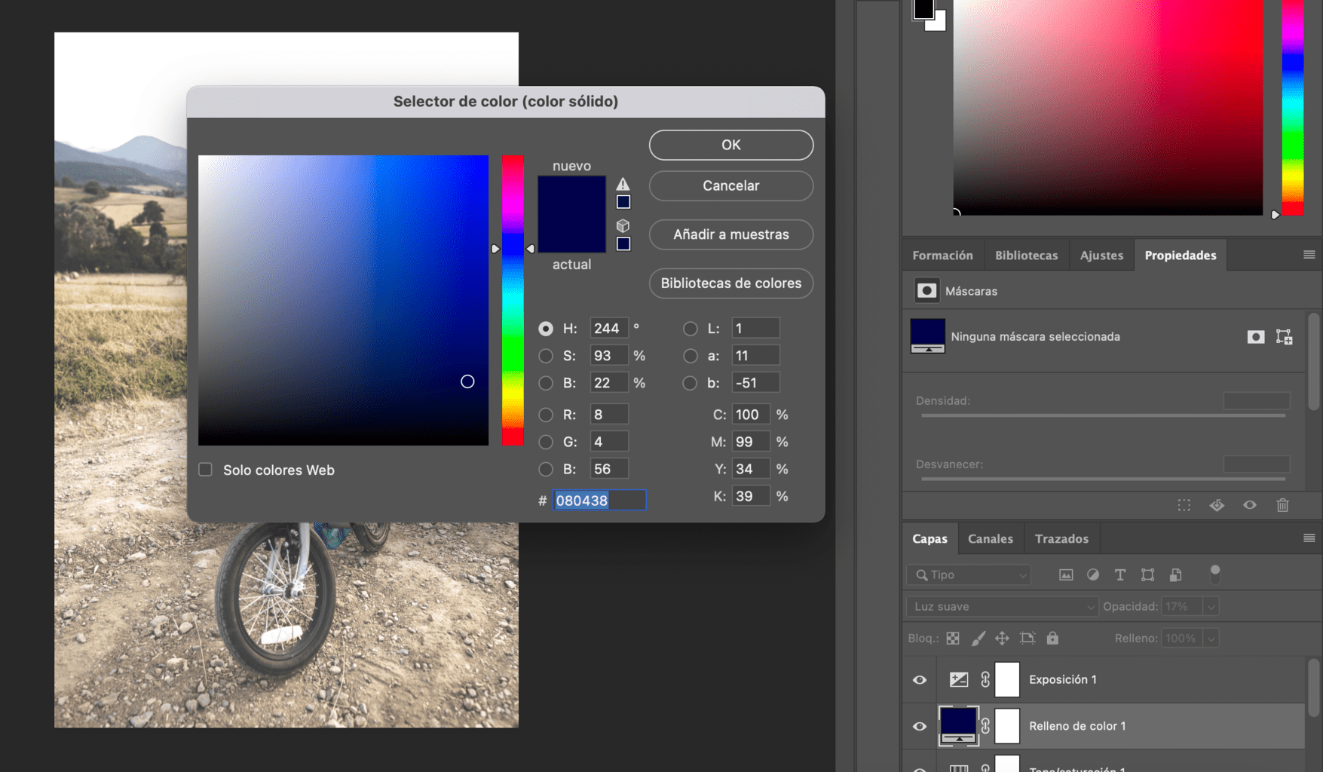Click the foreground color black swatch
The height and width of the screenshot is (772, 1323).
coord(923,8)
